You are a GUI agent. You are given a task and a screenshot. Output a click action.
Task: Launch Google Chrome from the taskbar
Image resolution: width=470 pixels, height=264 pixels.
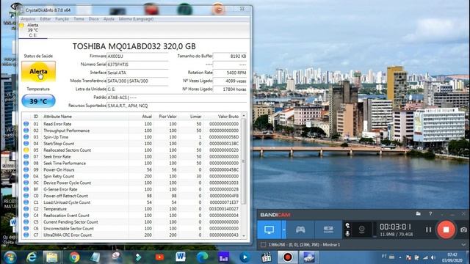(x=74, y=257)
